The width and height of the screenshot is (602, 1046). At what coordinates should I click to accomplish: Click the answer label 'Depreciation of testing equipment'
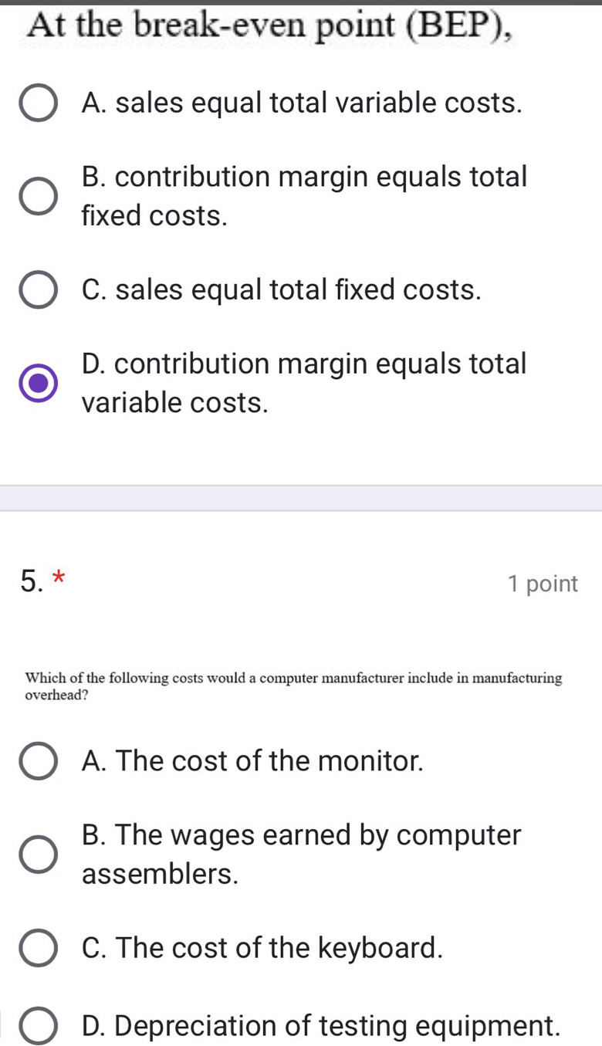(320, 1027)
